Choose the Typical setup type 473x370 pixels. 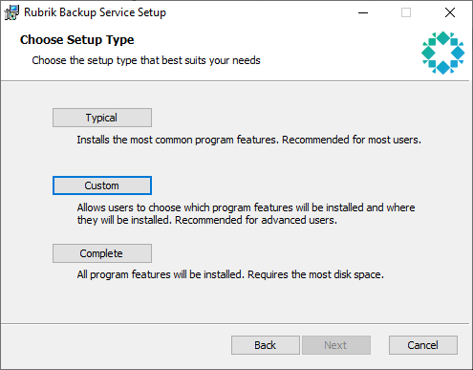pyautogui.click(x=102, y=118)
